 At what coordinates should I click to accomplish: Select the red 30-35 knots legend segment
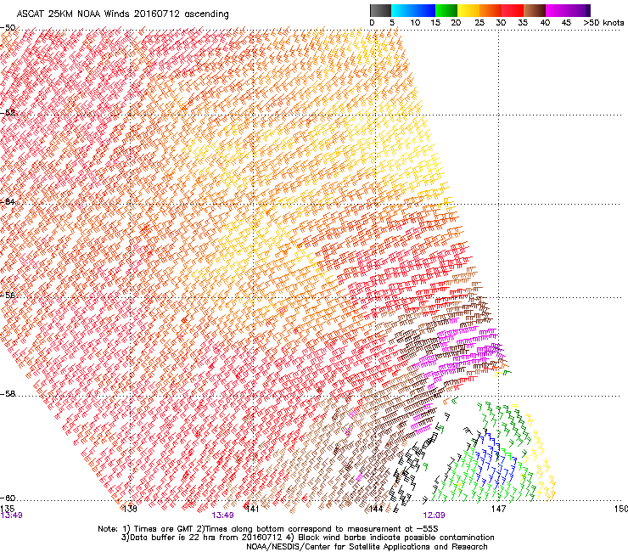coord(513,10)
